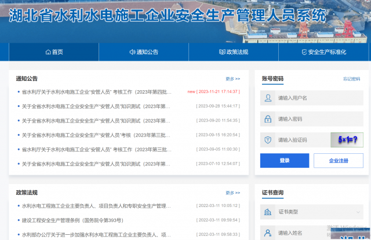Open the 通知公告 navigation tab
Screen dimensions: 371x240
[144, 52]
